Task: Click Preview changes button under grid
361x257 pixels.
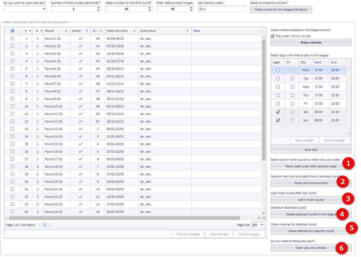Action: (188, 234)
